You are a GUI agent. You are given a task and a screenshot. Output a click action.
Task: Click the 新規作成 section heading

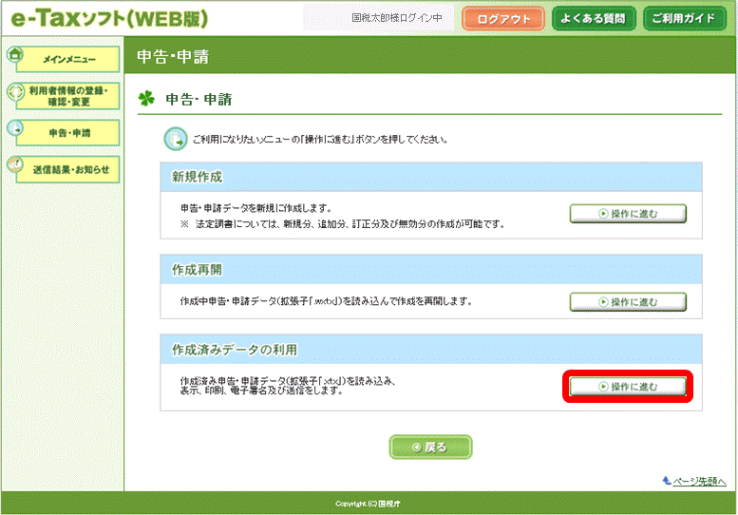point(197,177)
